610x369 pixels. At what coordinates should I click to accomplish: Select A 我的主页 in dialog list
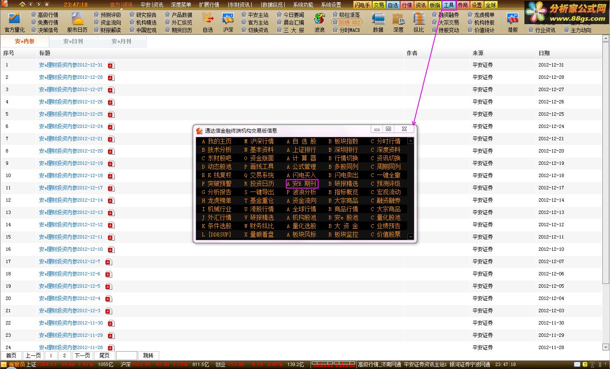click(x=217, y=141)
